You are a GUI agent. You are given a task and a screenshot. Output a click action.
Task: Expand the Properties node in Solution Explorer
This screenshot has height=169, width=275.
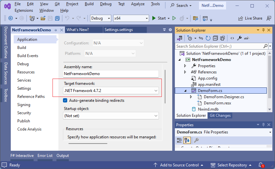[x=185, y=66]
